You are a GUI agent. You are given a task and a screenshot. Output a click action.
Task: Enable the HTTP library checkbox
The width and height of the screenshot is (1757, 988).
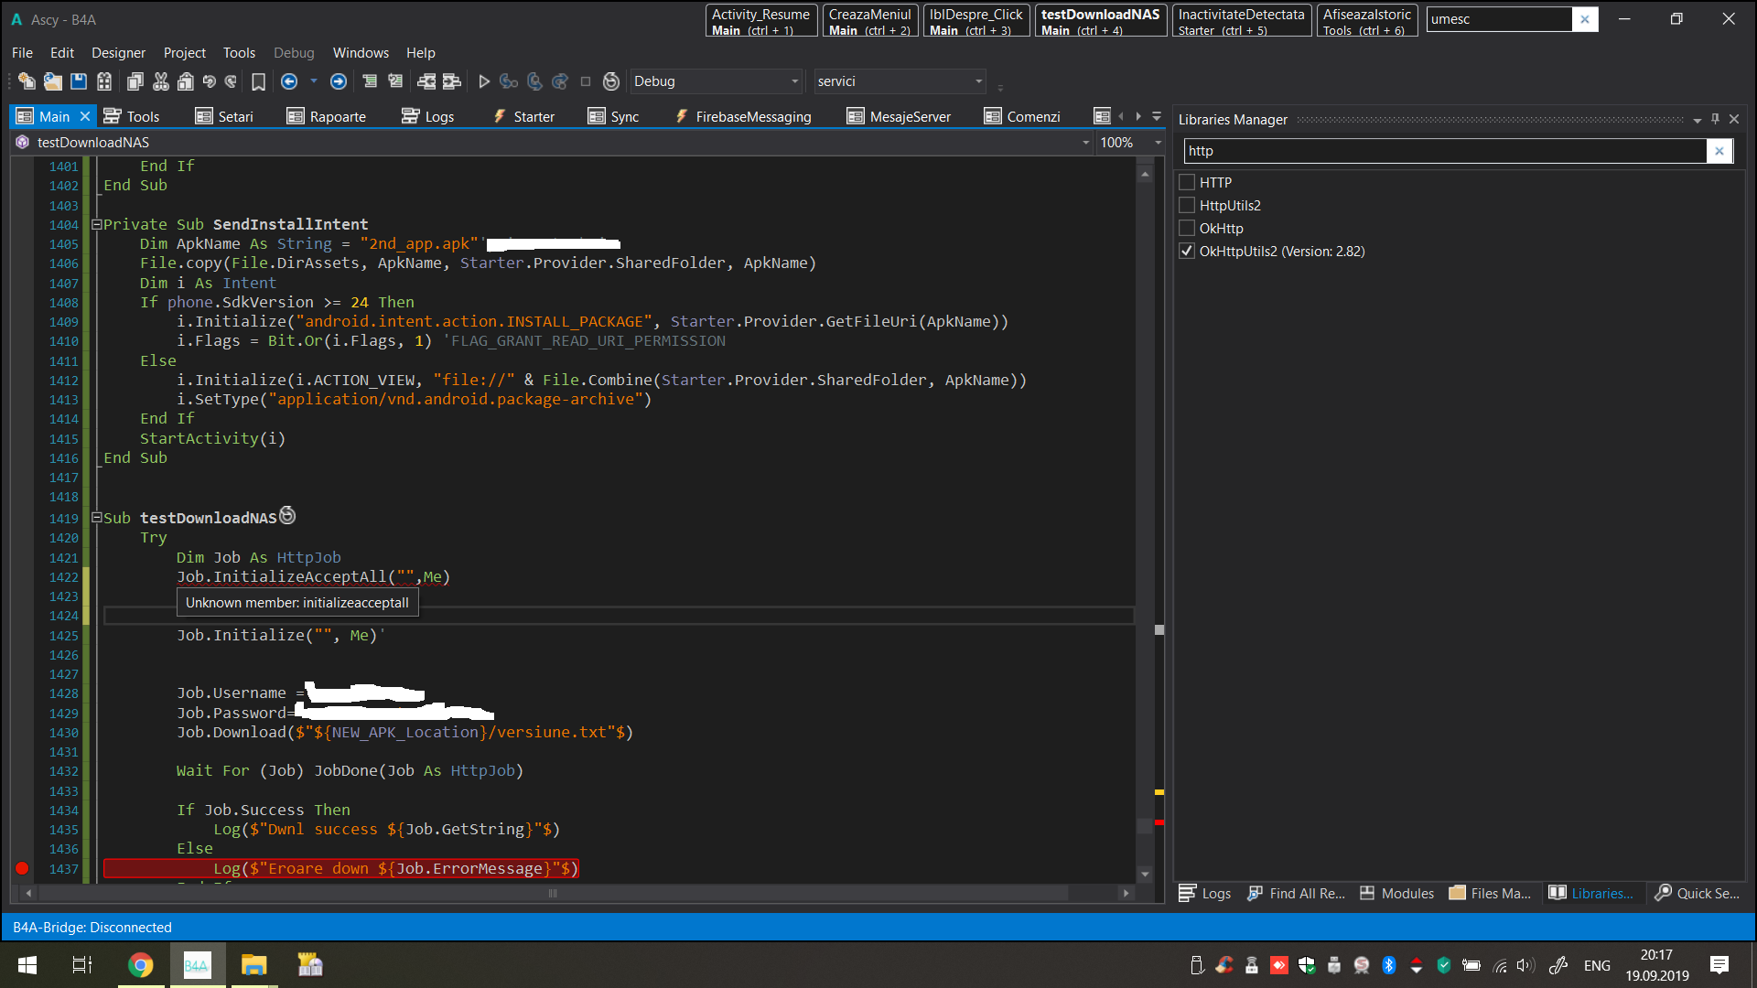[1187, 182]
